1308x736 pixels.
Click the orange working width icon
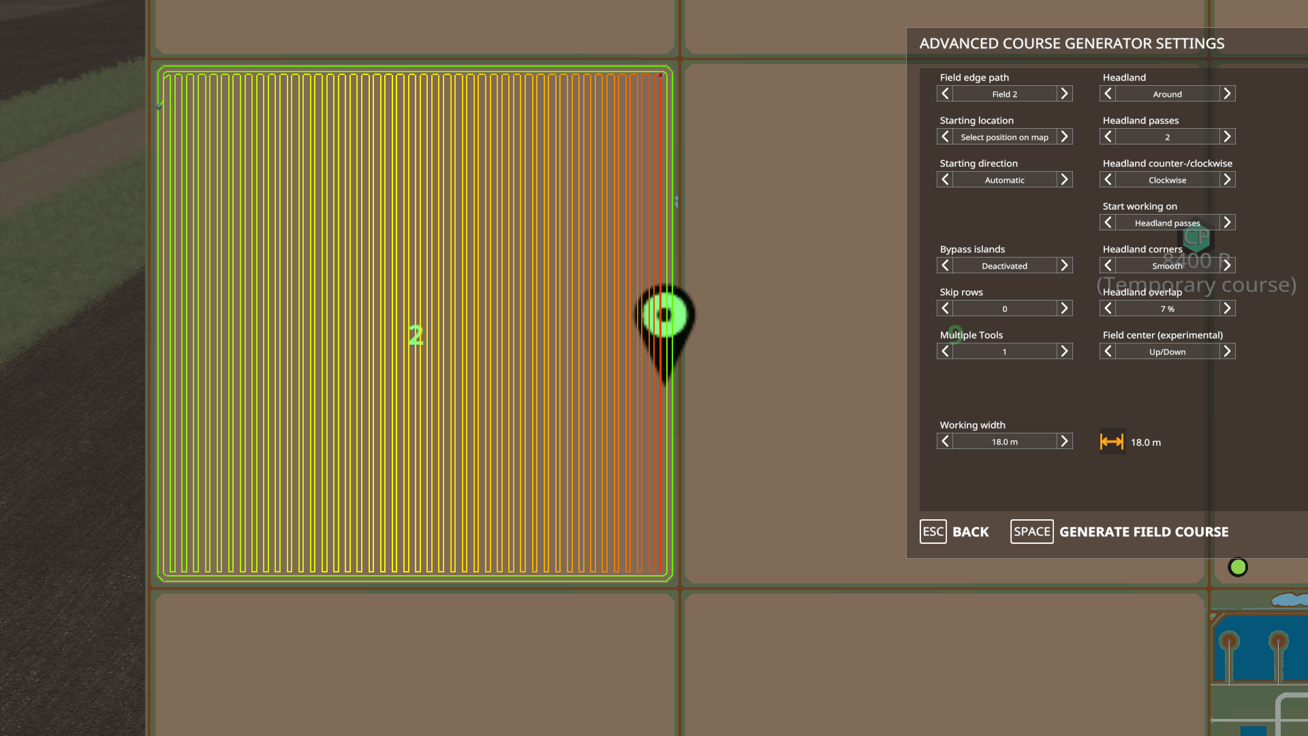(1112, 442)
